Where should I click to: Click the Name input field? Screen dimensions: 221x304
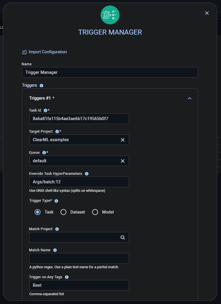click(x=110, y=72)
